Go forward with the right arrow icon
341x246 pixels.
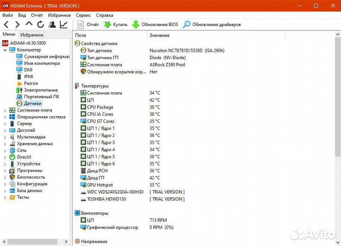click(x=18, y=25)
